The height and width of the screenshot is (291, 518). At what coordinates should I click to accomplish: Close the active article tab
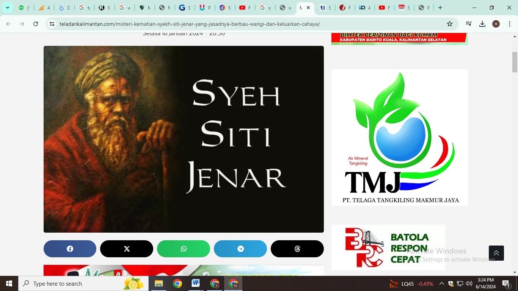pyautogui.click(x=308, y=8)
